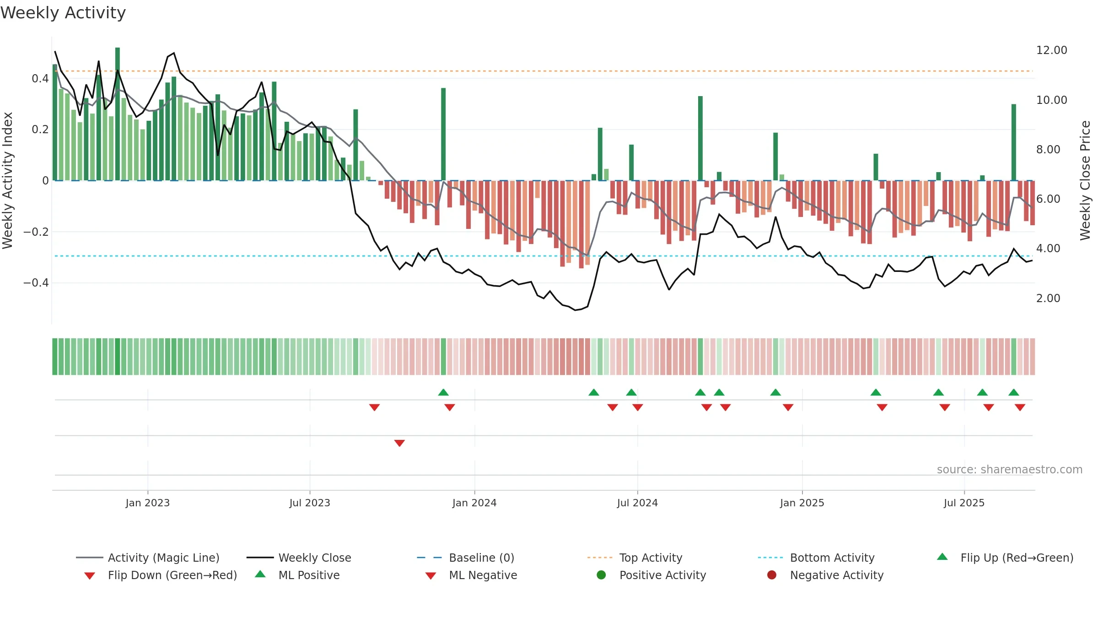The image size is (1098, 618).
Task: Toggle Top Activity legend entry
Action: (635, 558)
